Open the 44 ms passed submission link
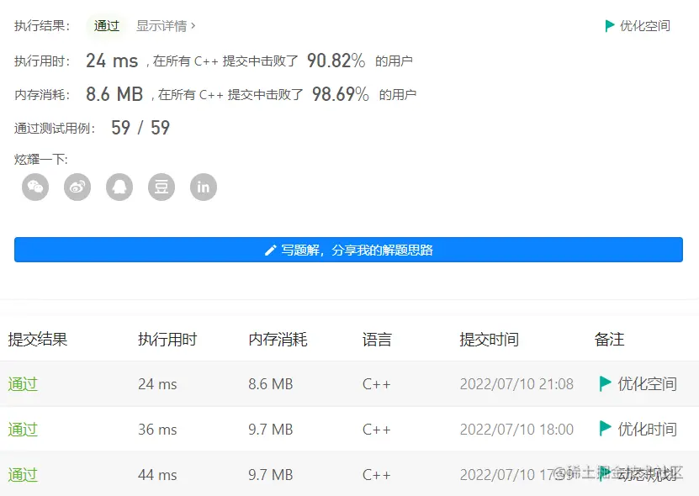Viewport: 699px width, 496px height. [23, 475]
